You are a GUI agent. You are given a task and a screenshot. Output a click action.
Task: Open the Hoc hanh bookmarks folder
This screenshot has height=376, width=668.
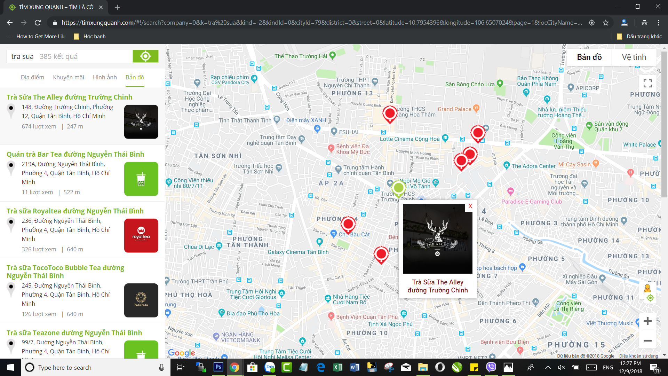90,37
